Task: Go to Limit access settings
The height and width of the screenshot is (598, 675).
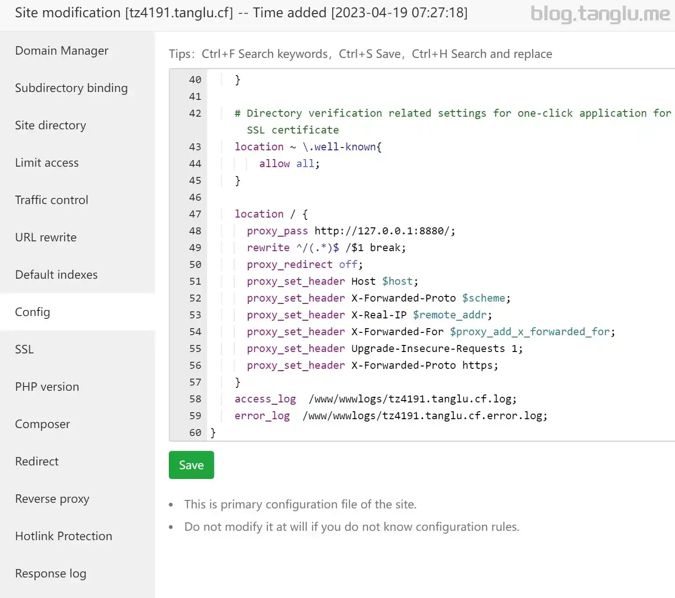Action: (47, 162)
